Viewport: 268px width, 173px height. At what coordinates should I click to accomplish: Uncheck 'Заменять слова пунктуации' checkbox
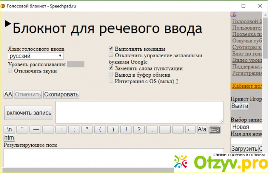[x=111, y=68]
